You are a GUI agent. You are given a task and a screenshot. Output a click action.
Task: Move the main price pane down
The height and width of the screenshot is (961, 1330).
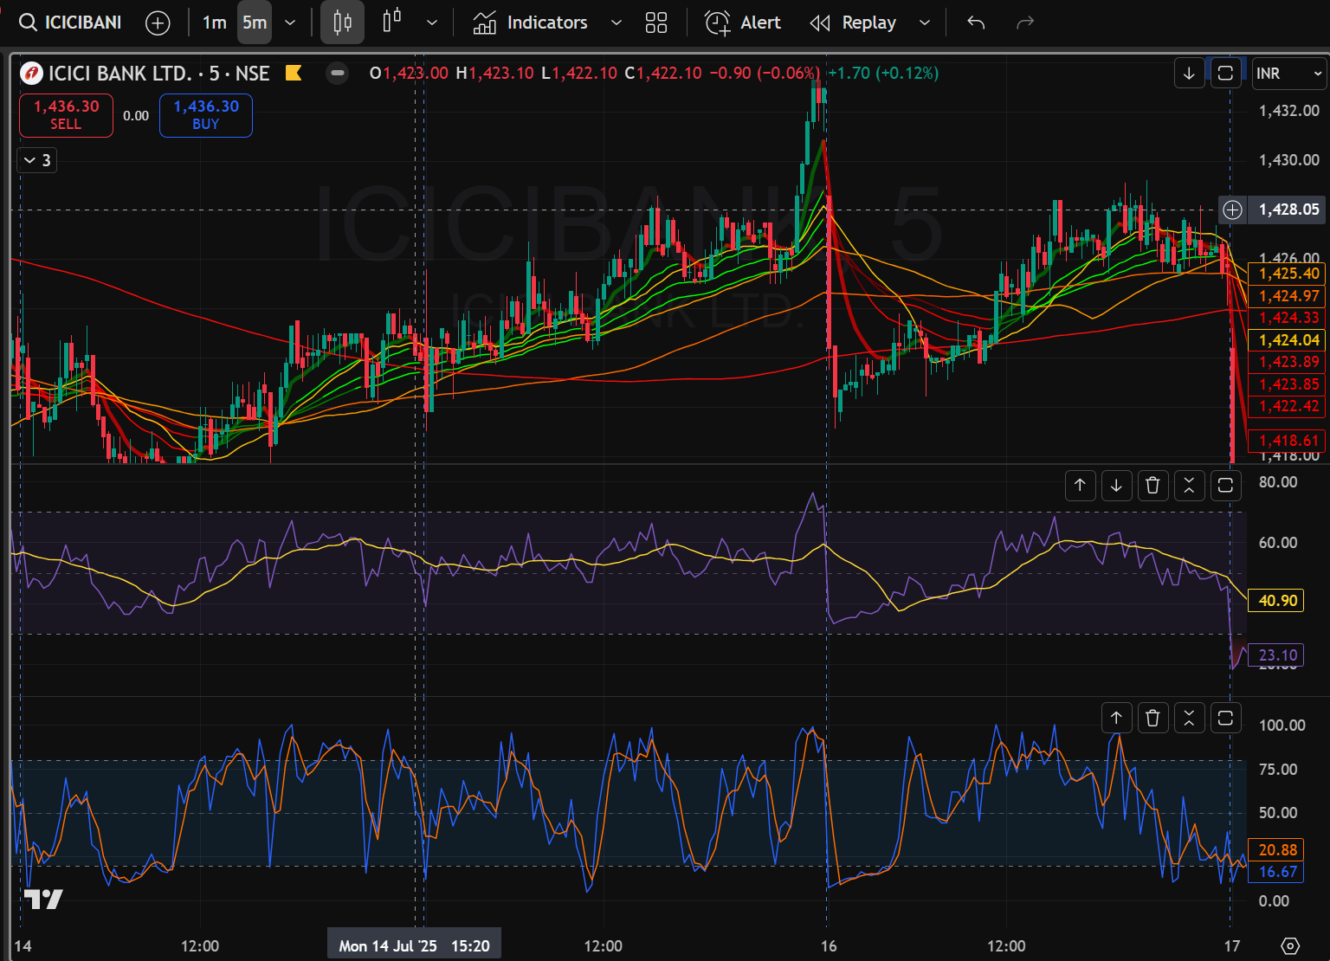tap(1189, 74)
